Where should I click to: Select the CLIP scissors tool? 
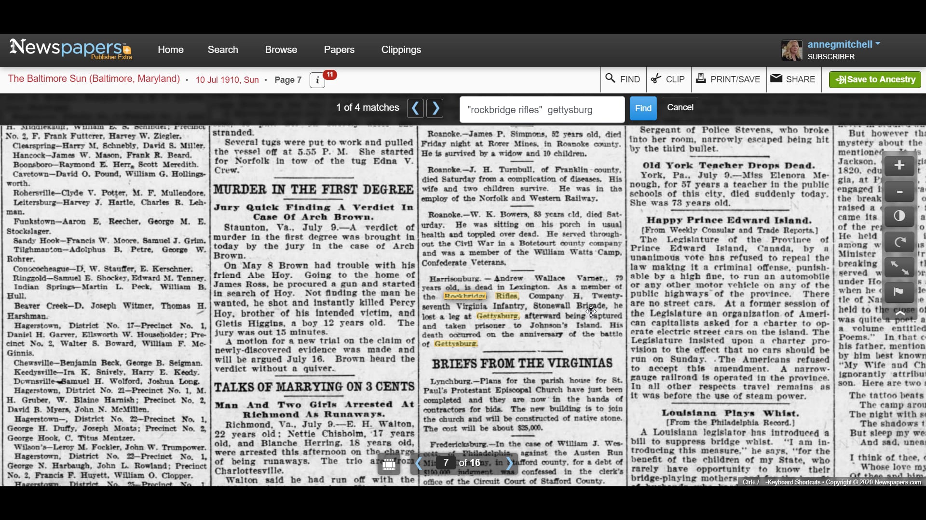coord(668,79)
